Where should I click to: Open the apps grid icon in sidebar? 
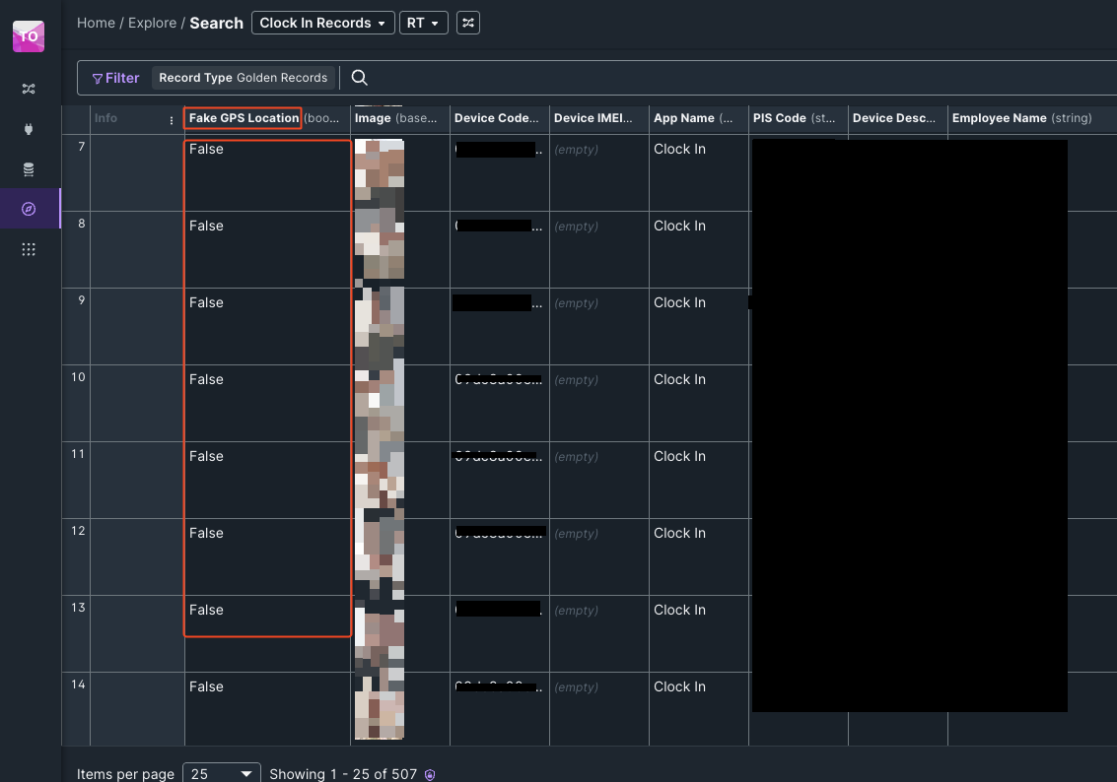(x=29, y=249)
